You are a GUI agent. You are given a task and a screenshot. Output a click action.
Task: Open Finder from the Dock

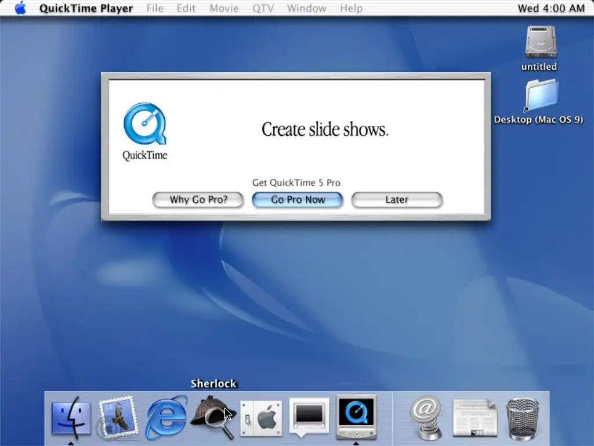[71, 418]
